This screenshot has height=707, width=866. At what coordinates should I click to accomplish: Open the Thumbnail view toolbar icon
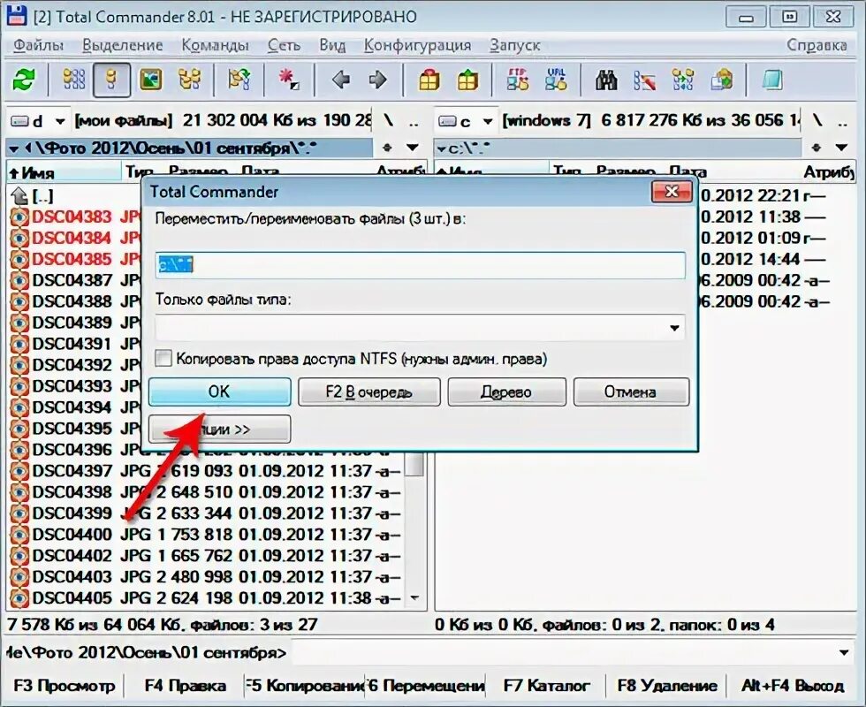(150, 80)
